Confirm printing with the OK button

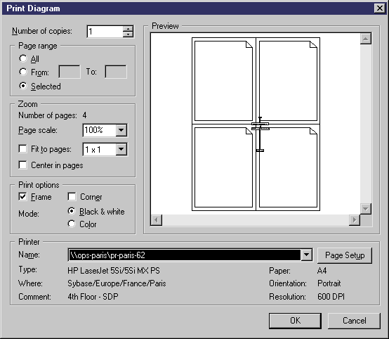pos(295,321)
